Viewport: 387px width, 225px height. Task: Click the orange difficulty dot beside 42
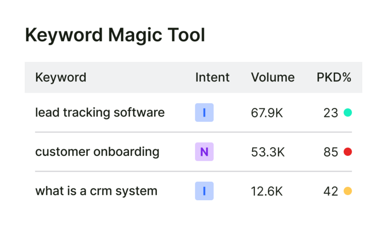pos(348,191)
